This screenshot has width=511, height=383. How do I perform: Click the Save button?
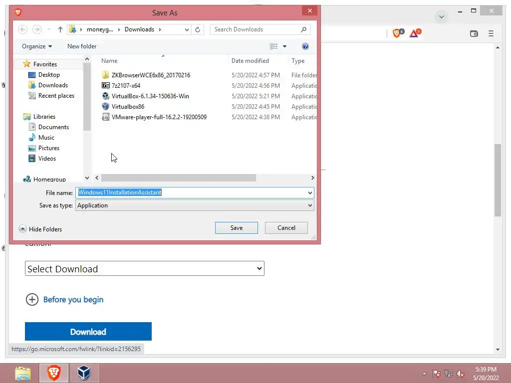236,227
